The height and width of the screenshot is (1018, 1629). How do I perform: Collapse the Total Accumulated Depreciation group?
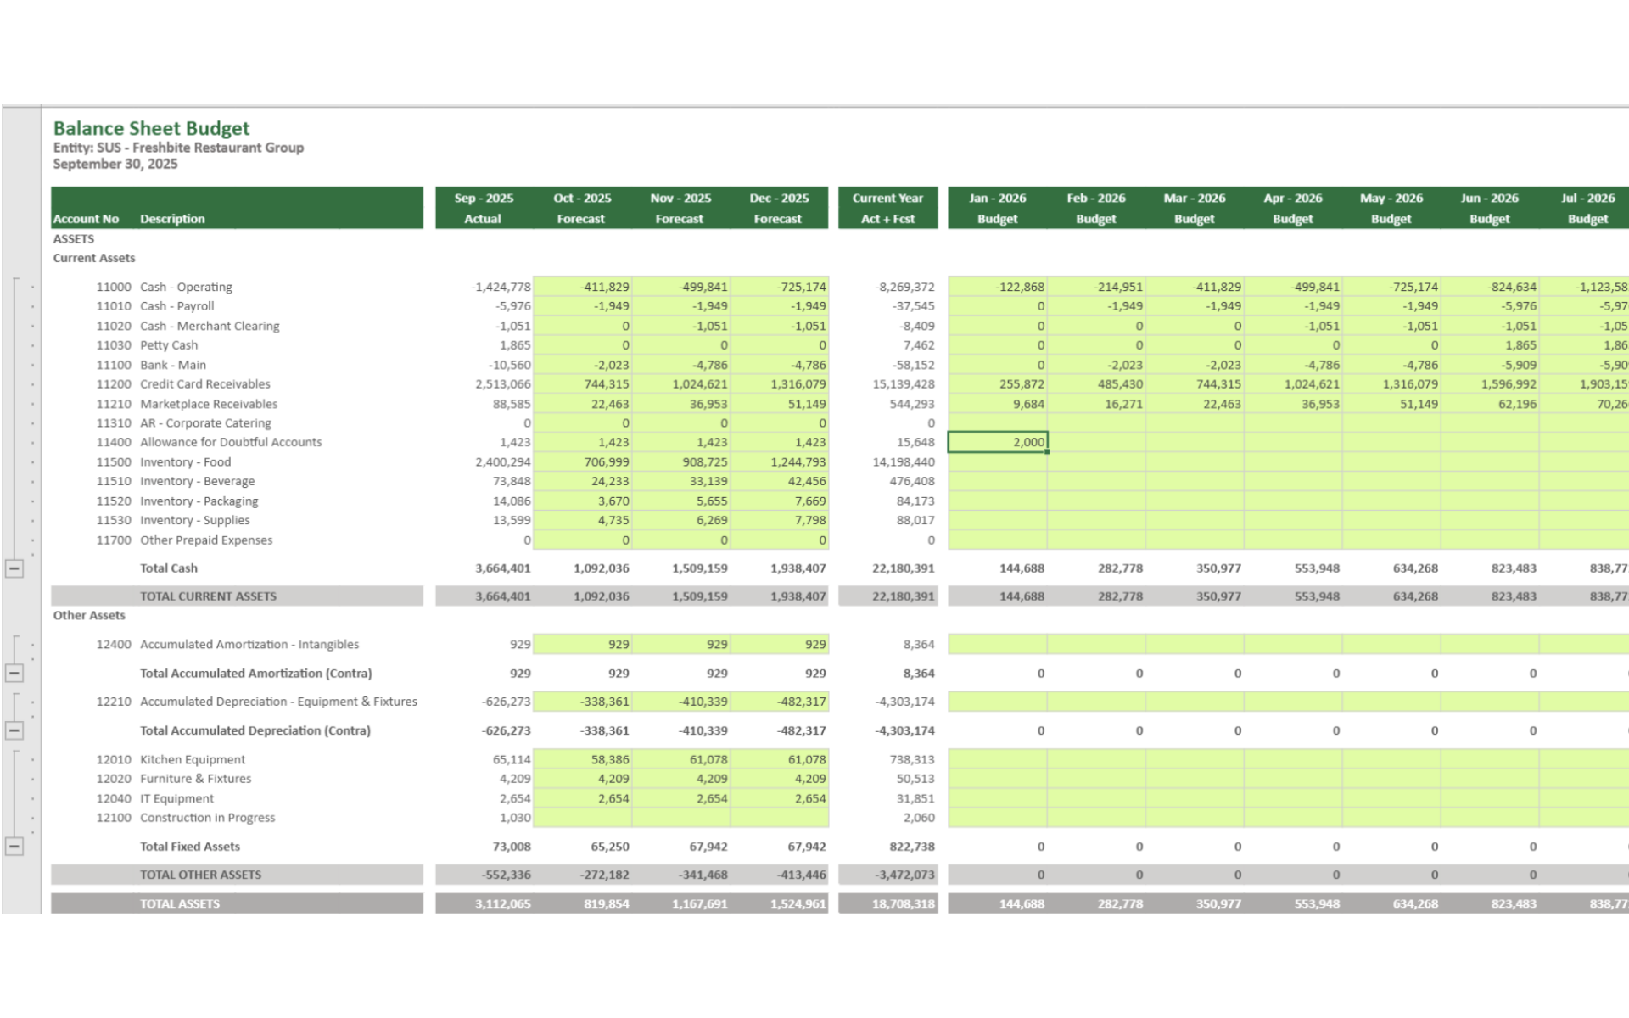pyautogui.click(x=14, y=730)
